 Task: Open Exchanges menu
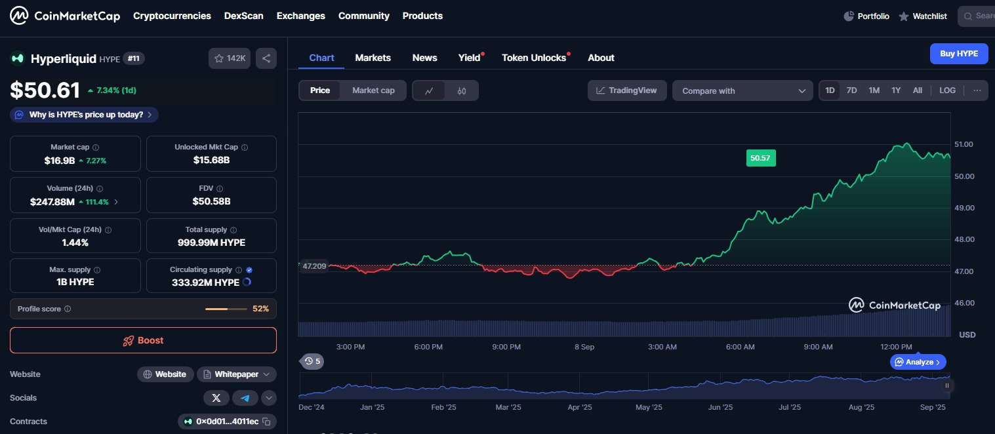pos(301,16)
